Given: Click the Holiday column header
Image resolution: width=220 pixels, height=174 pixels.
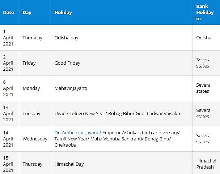Looking at the screenshot, I should pos(63,13).
